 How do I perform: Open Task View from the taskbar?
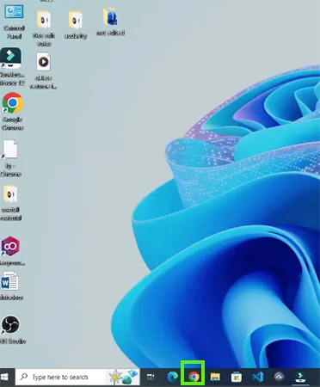(151, 377)
